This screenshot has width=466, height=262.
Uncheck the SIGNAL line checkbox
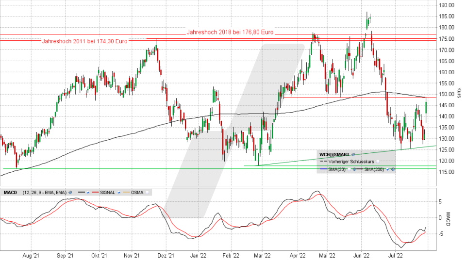click(119, 193)
